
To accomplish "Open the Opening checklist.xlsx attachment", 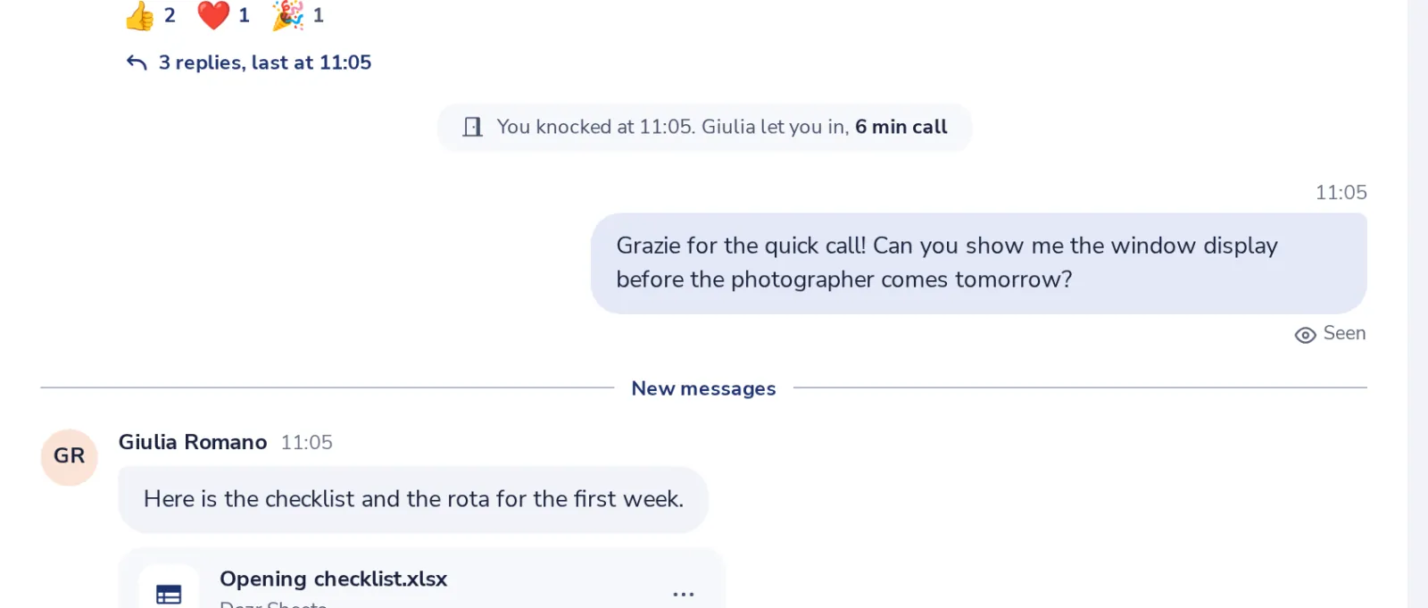I will [x=333, y=579].
